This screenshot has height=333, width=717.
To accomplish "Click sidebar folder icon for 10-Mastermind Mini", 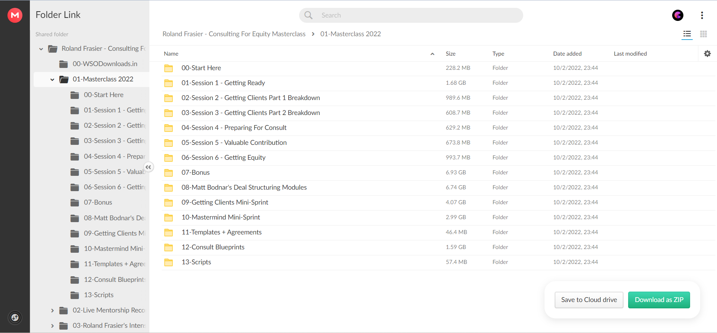I will click(x=75, y=249).
